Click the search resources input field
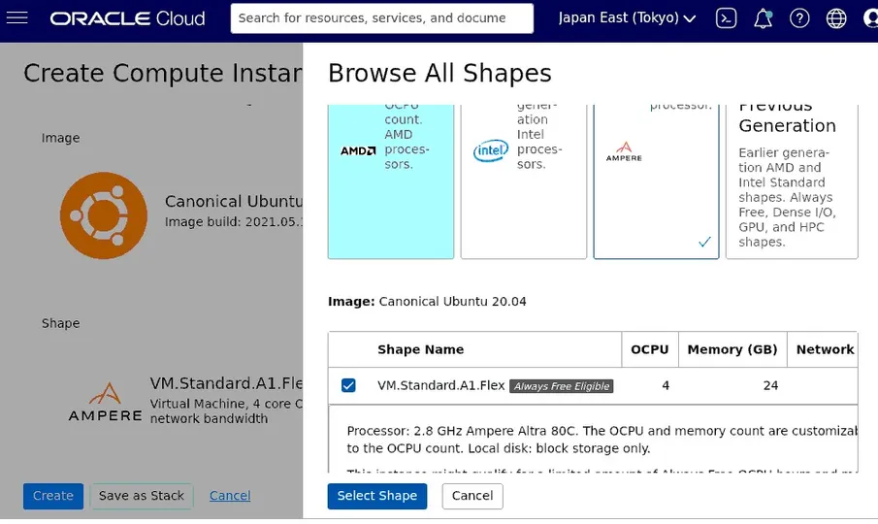 [x=381, y=18]
